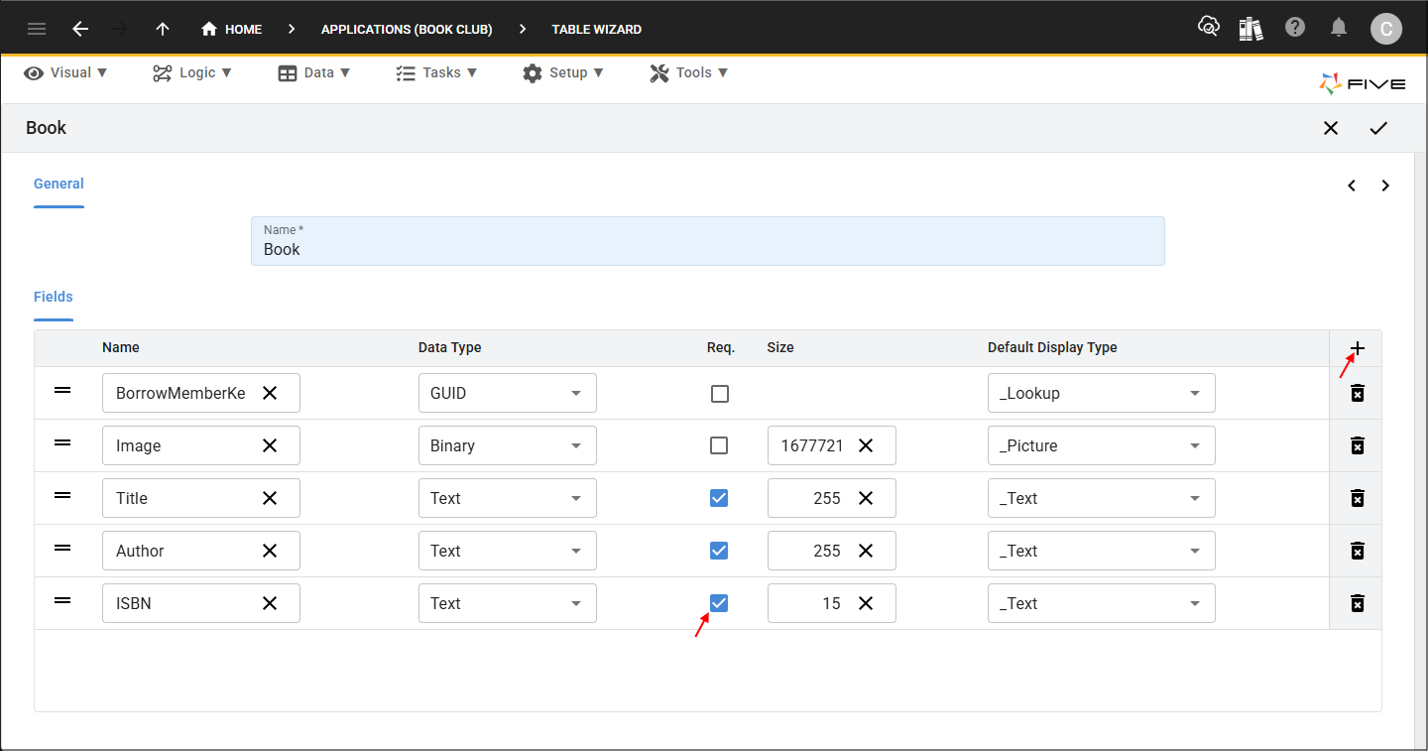Clear the Image name field
1428x751 pixels.
click(x=270, y=445)
